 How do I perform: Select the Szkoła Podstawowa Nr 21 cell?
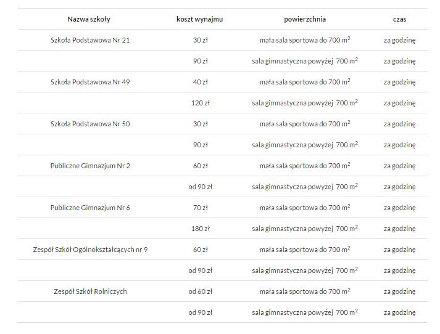(x=90, y=40)
